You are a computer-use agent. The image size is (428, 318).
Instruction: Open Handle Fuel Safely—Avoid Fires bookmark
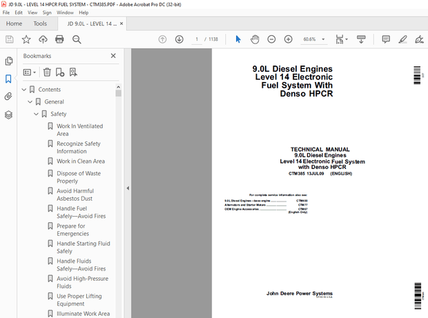tap(81, 212)
